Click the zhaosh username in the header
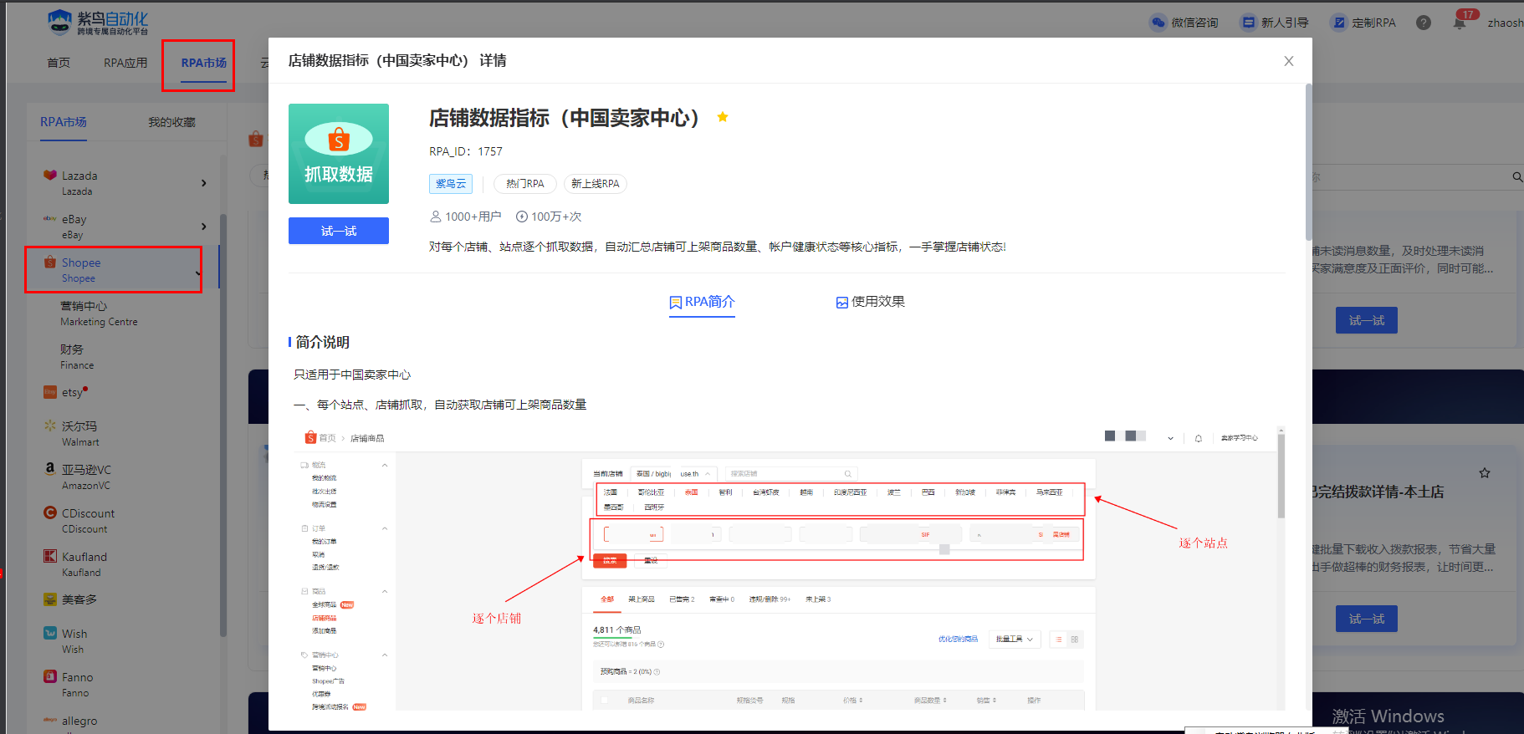Viewport: 1524px width, 734px height. pyautogui.click(x=1506, y=23)
